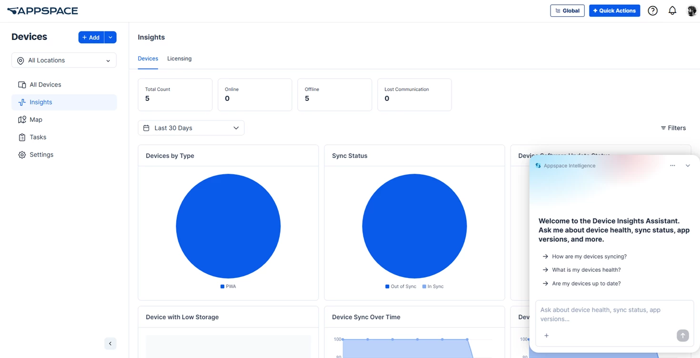Open the Last 30 Days dropdown
Viewport: 700px width, 358px height.
pos(191,128)
